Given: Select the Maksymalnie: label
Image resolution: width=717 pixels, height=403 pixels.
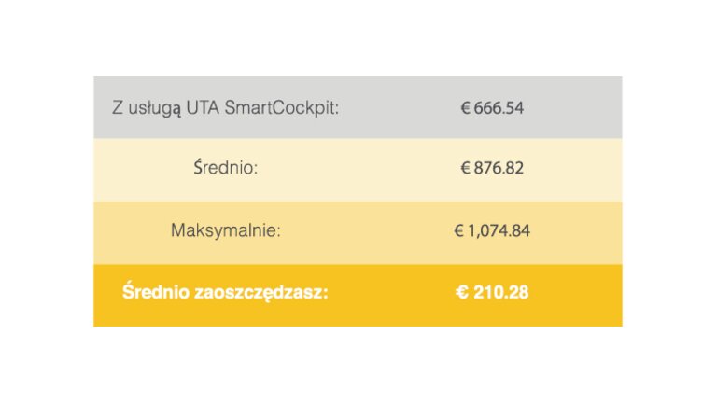Looking at the screenshot, I should 225,230.
